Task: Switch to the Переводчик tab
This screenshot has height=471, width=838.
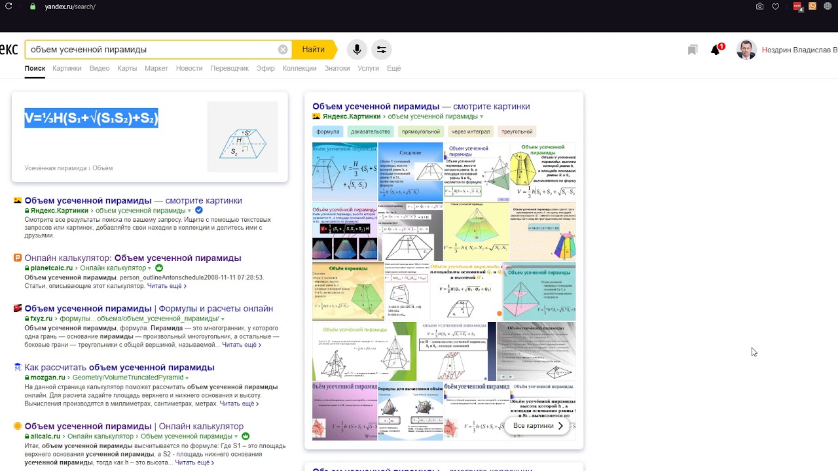Action: [230, 68]
